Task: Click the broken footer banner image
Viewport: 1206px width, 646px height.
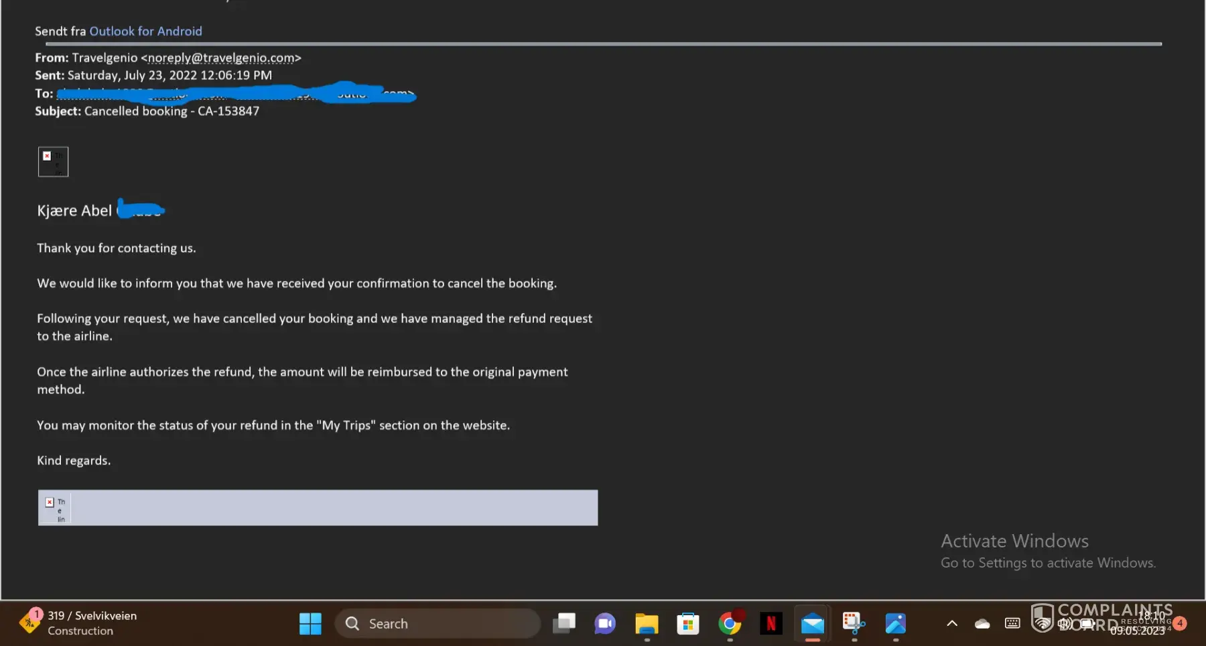Action: click(318, 508)
